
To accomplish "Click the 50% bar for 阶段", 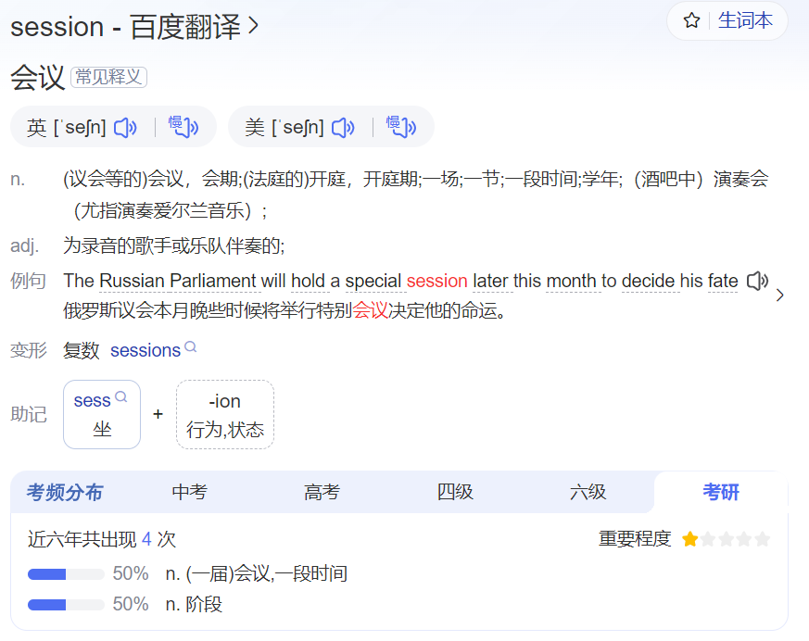I will (66, 604).
